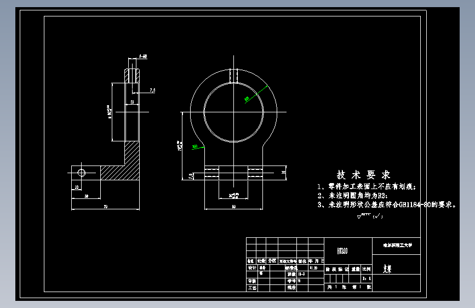The width and height of the screenshot is (475, 308).
Task: Select the 签名 column header
Action: pos(302,261)
